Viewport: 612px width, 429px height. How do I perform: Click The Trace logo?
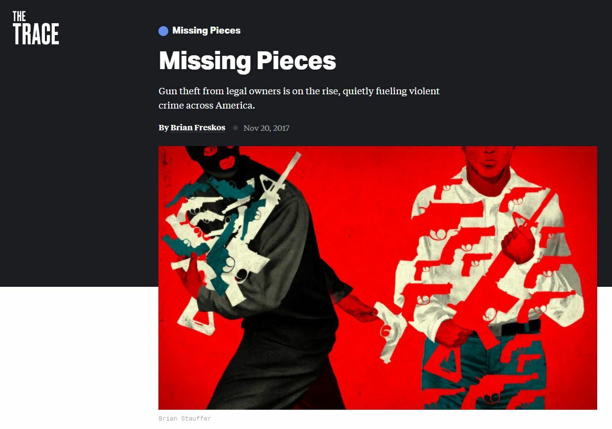(x=36, y=28)
